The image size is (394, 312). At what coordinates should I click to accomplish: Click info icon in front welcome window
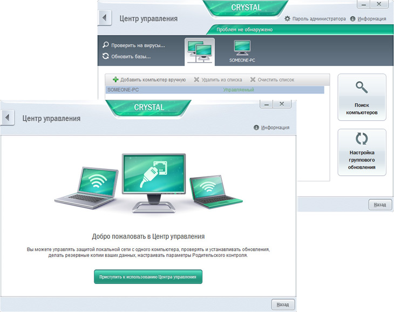tap(256, 127)
